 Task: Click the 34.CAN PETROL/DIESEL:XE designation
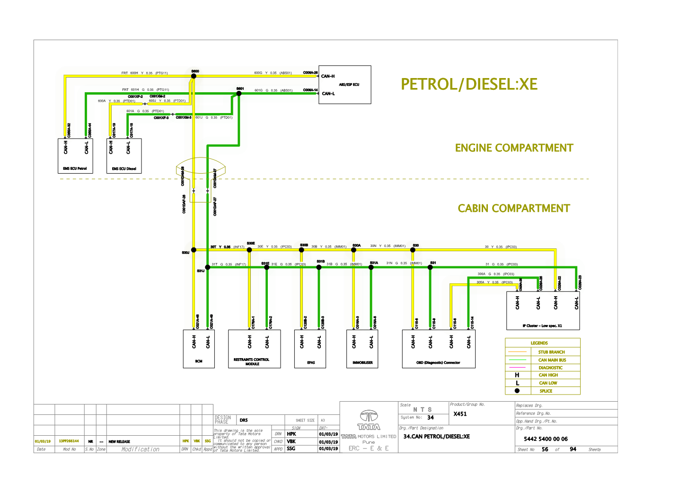437,437
